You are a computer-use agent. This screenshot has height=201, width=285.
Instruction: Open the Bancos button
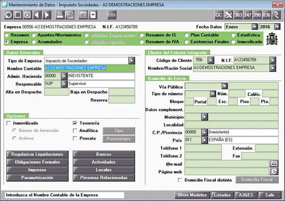104,154
